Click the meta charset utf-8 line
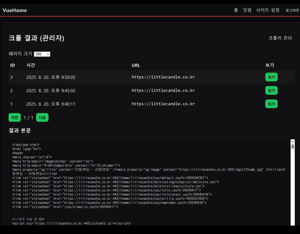This screenshot has height=234, width=300. (x=32, y=157)
